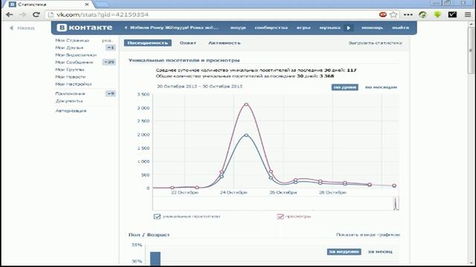
Task: Close the Статистика browser tab
Action: pyautogui.click(x=87, y=4)
